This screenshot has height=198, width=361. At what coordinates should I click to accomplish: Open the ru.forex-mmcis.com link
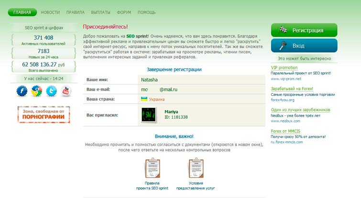pyautogui.click(x=287, y=142)
